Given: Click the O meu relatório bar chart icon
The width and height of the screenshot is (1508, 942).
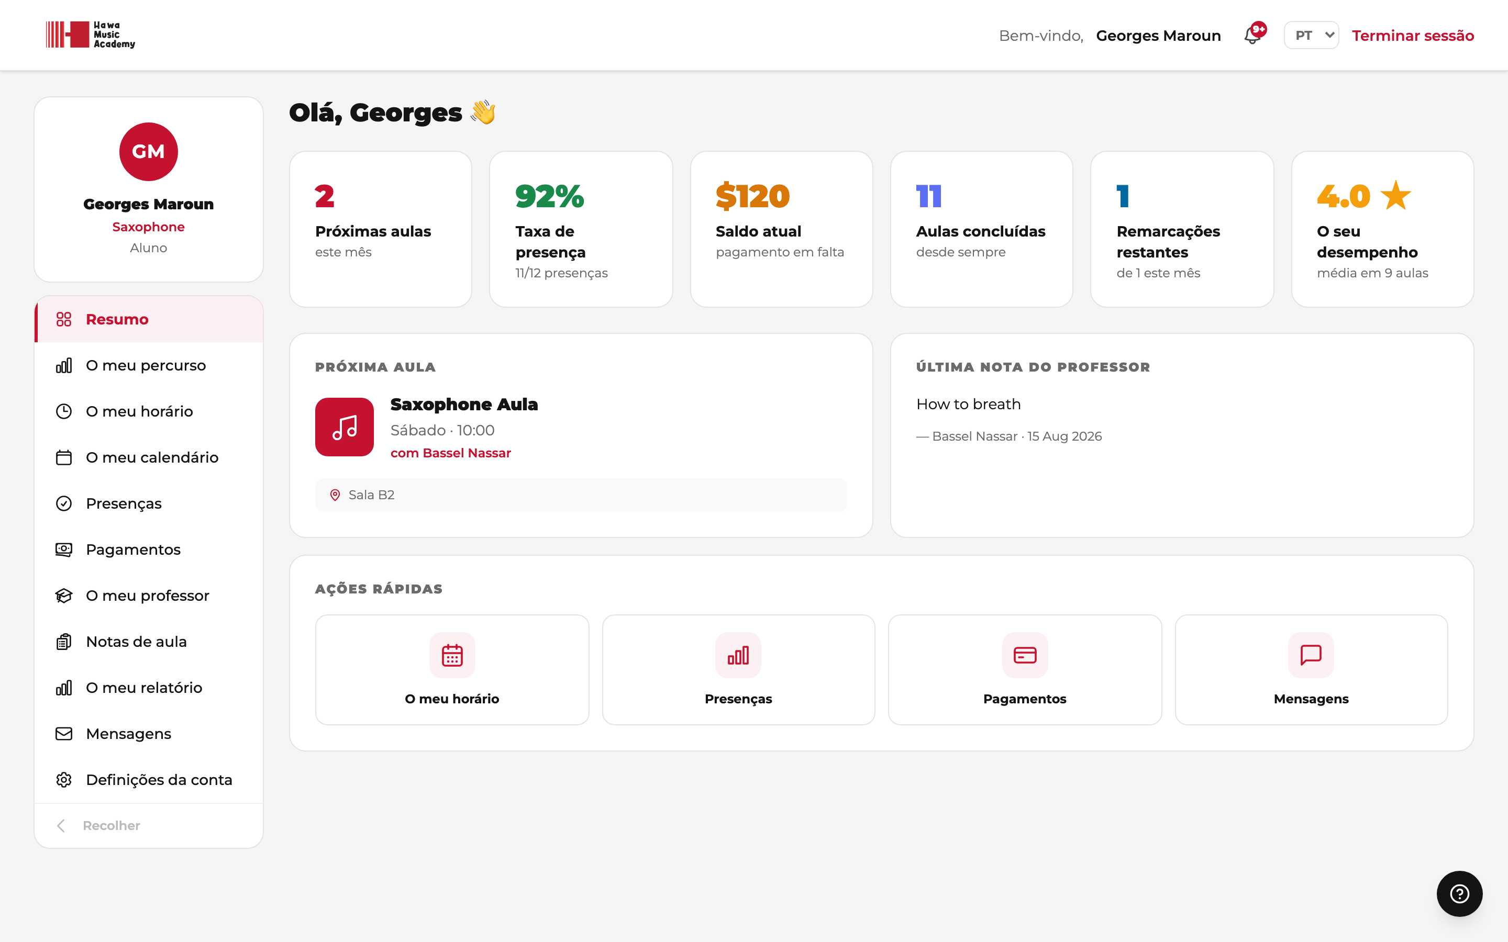Looking at the screenshot, I should pyautogui.click(x=63, y=688).
